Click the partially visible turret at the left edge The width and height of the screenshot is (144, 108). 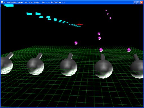(x=6, y=63)
